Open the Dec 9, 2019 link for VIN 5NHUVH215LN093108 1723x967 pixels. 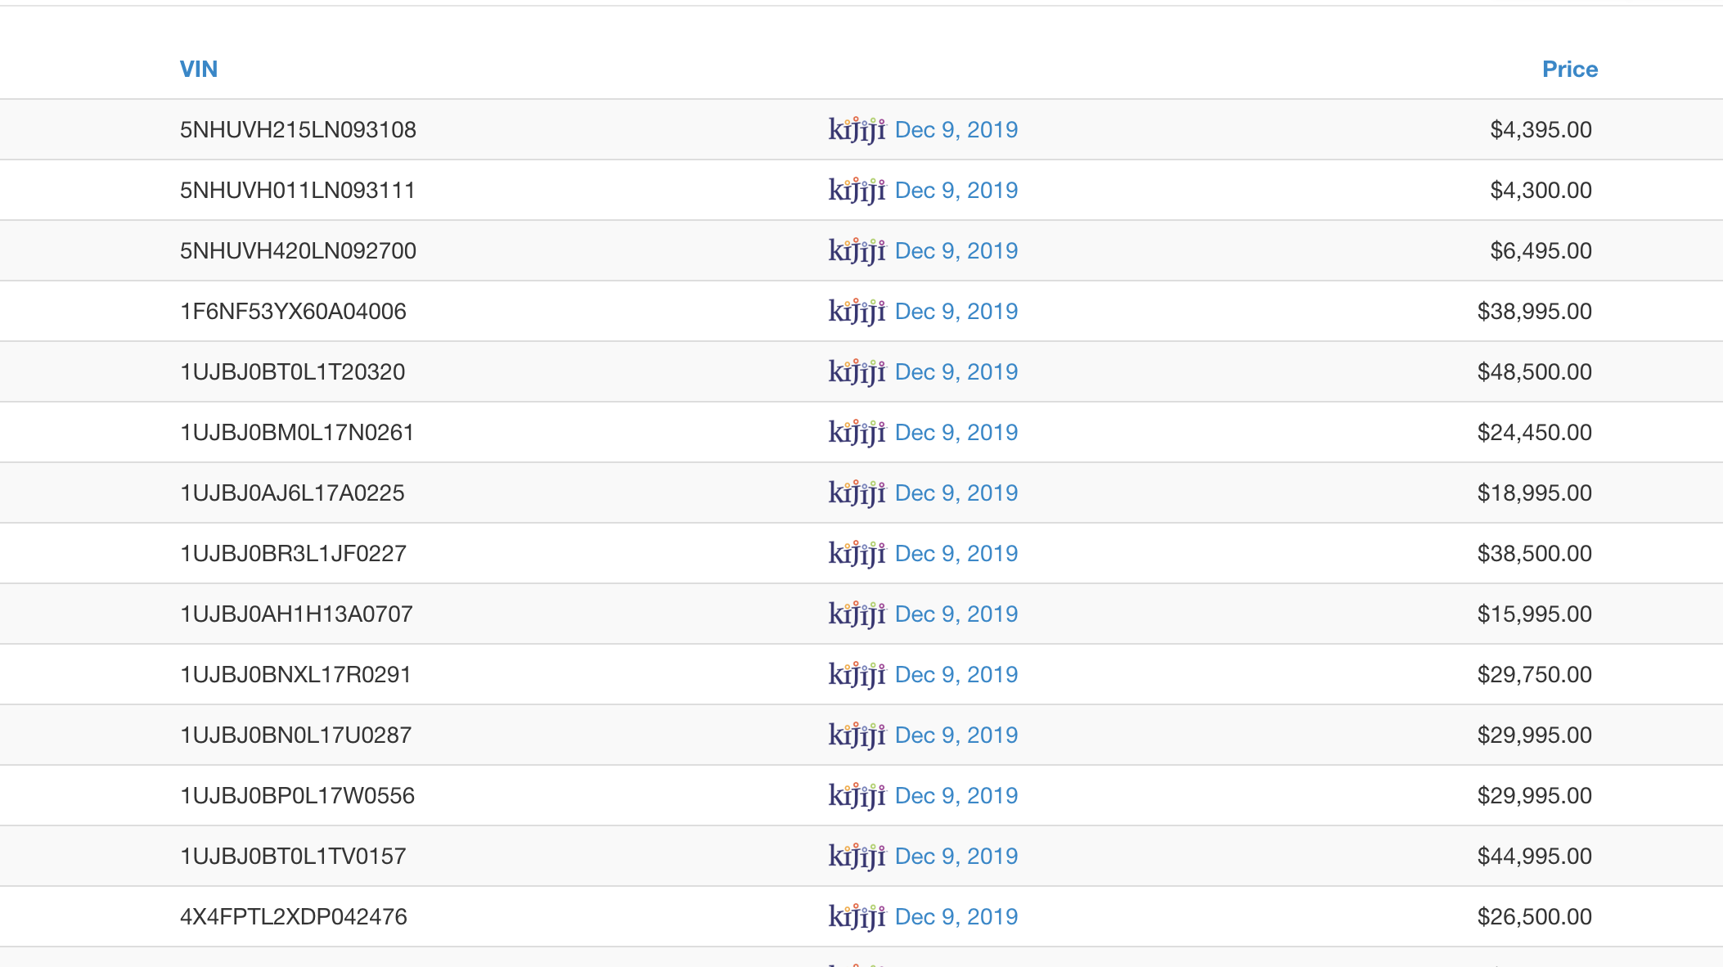957,129
